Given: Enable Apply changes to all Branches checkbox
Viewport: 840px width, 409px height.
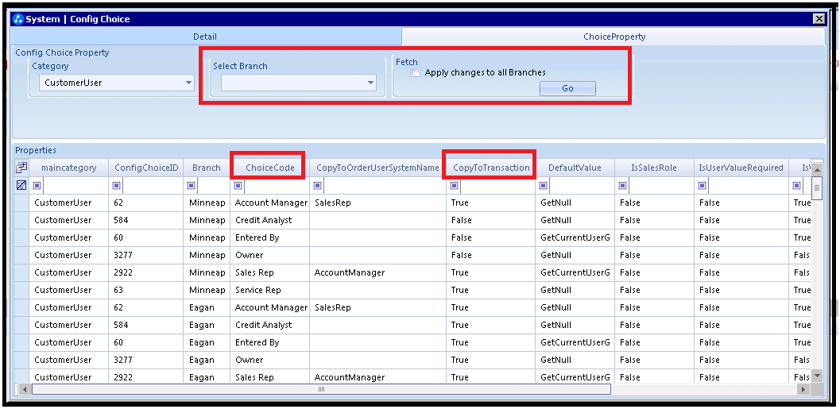Looking at the screenshot, I should pos(415,72).
